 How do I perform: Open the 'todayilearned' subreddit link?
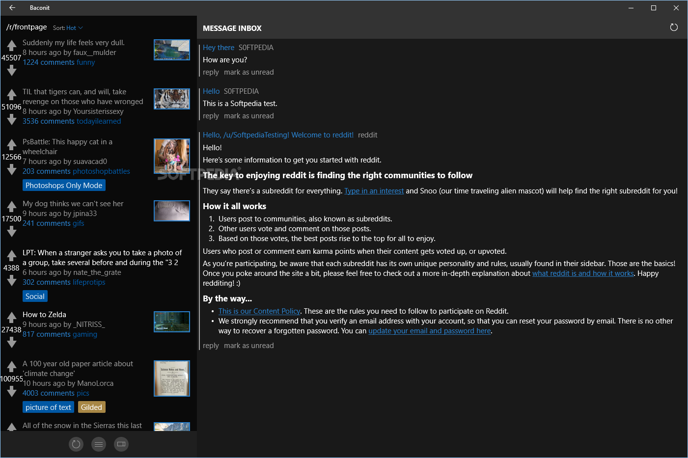[x=99, y=121]
